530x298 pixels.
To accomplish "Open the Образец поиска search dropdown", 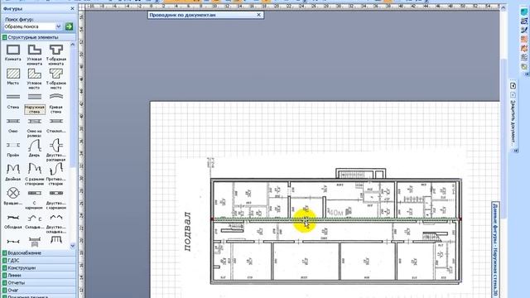I will click(x=59, y=26).
